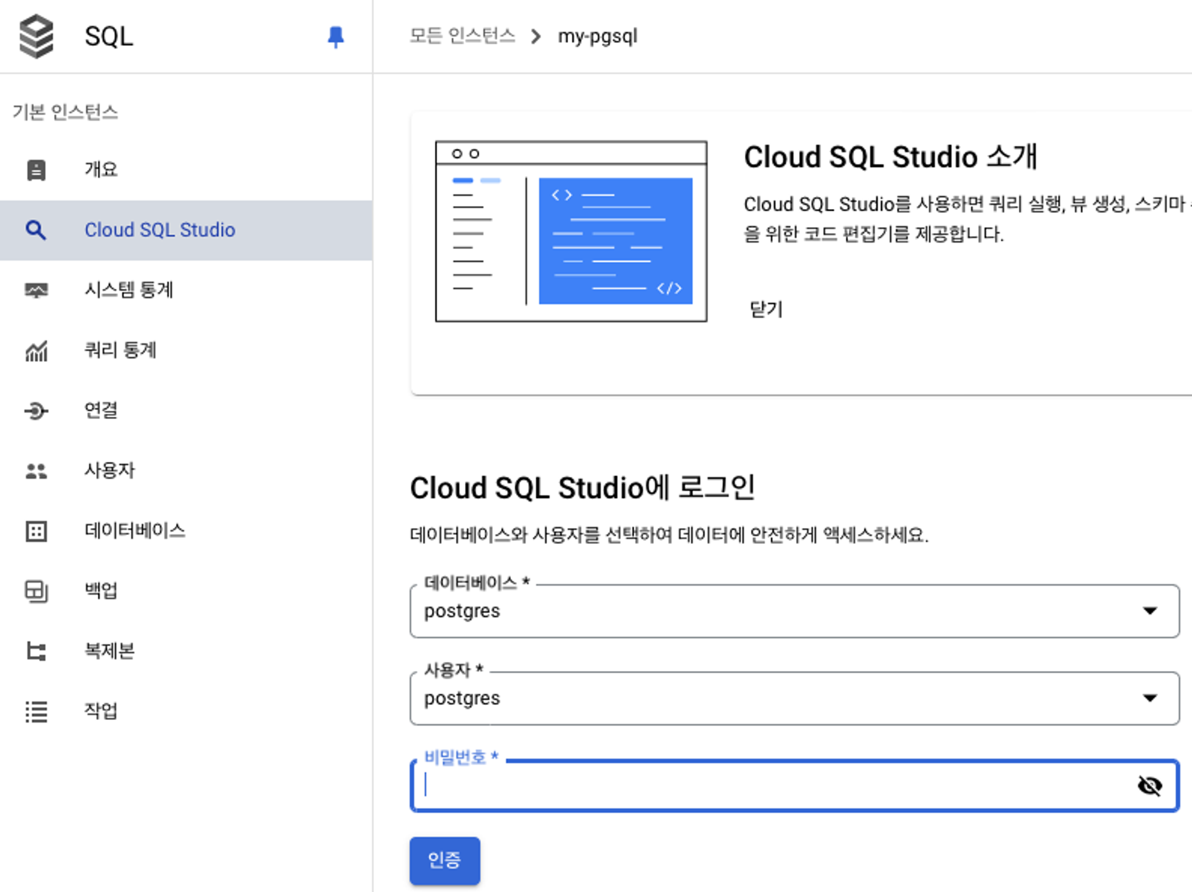The image size is (1192, 892).
Task: Expand the 사용자 postgres dropdown
Action: pos(1149,698)
